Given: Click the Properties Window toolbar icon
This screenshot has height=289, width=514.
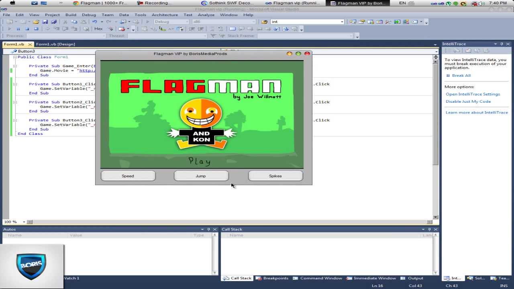Looking at the screenshot, I should pos(361,22).
